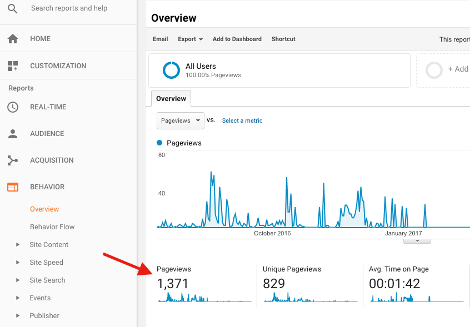Open the Export dropdown
This screenshot has height=327, width=470.
coord(190,39)
